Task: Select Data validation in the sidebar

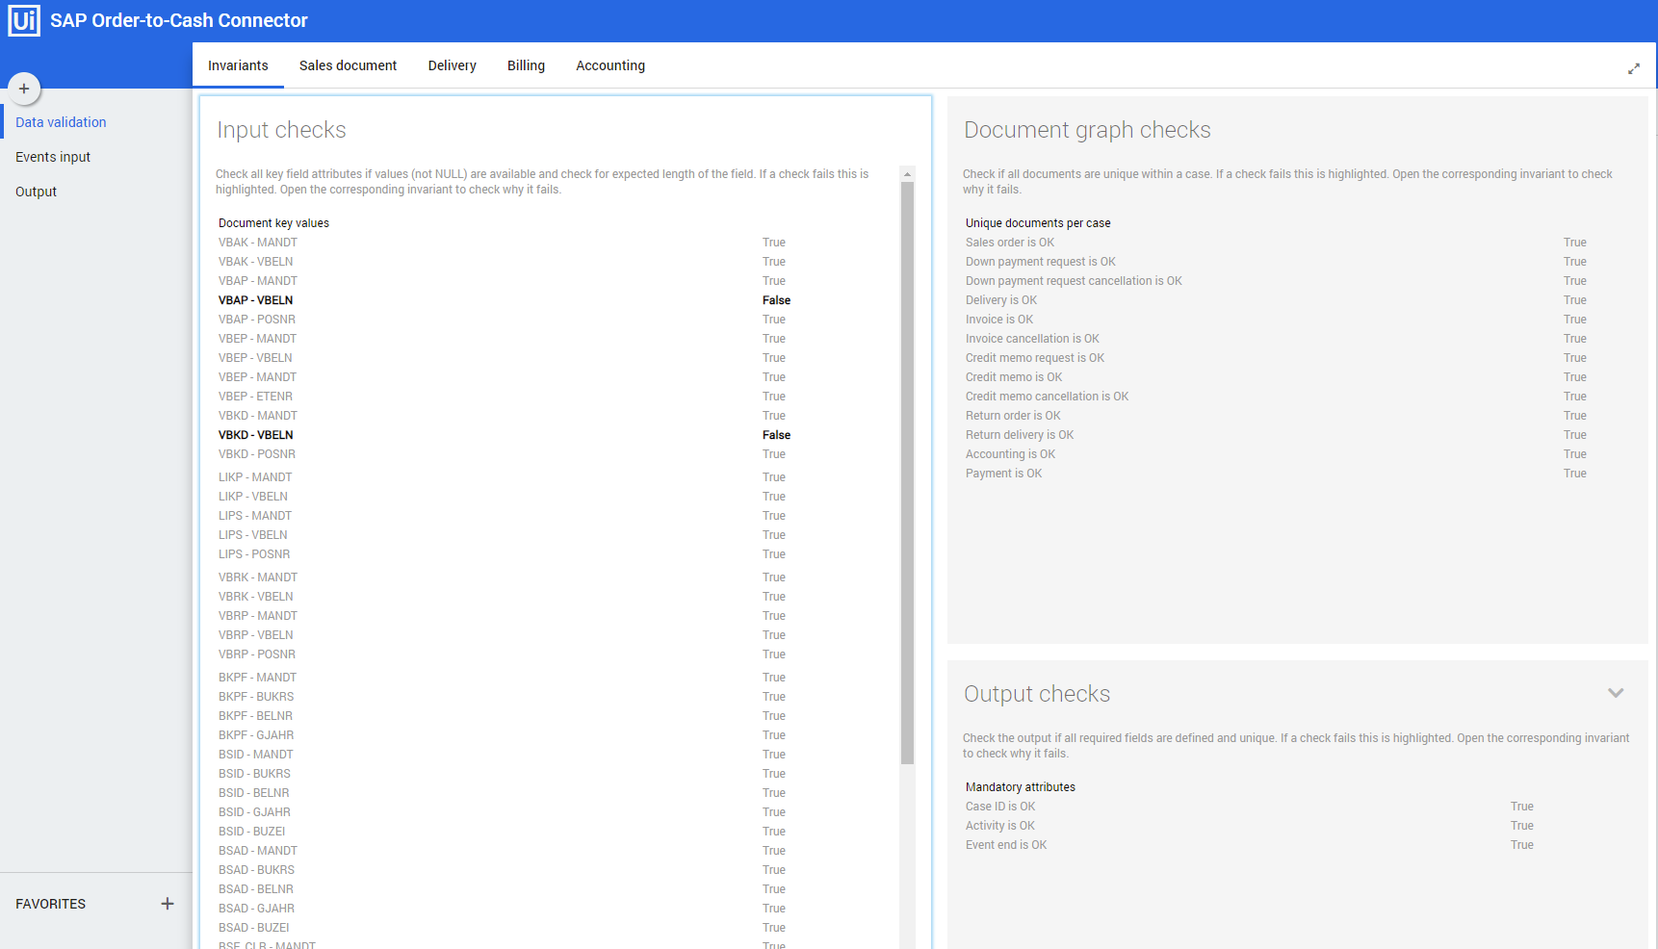Action: pos(61,122)
